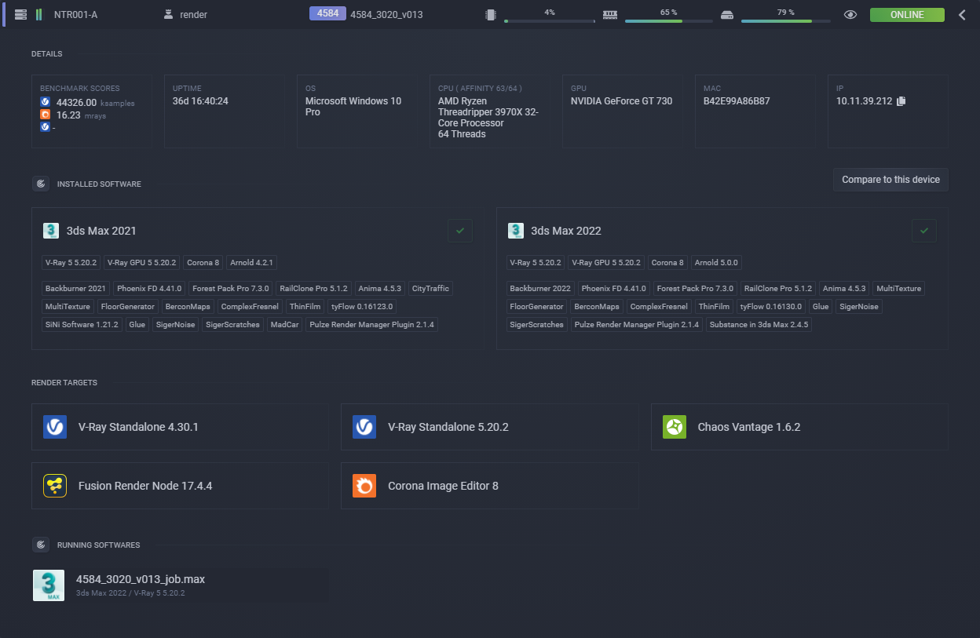Click the server node icon beside NTR001-A

(20, 15)
